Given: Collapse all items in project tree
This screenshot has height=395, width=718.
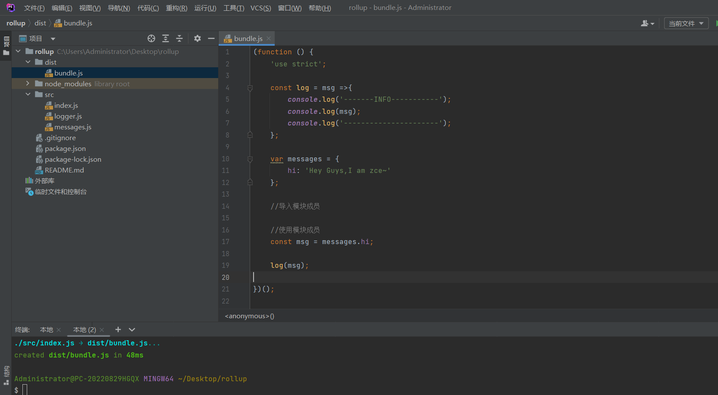Looking at the screenshot, I should tap(179, 38).
